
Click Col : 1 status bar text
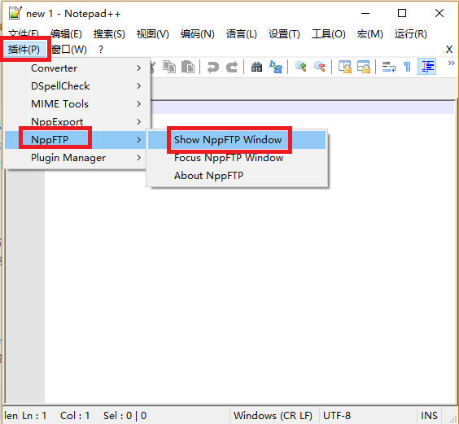pos(75,416)
